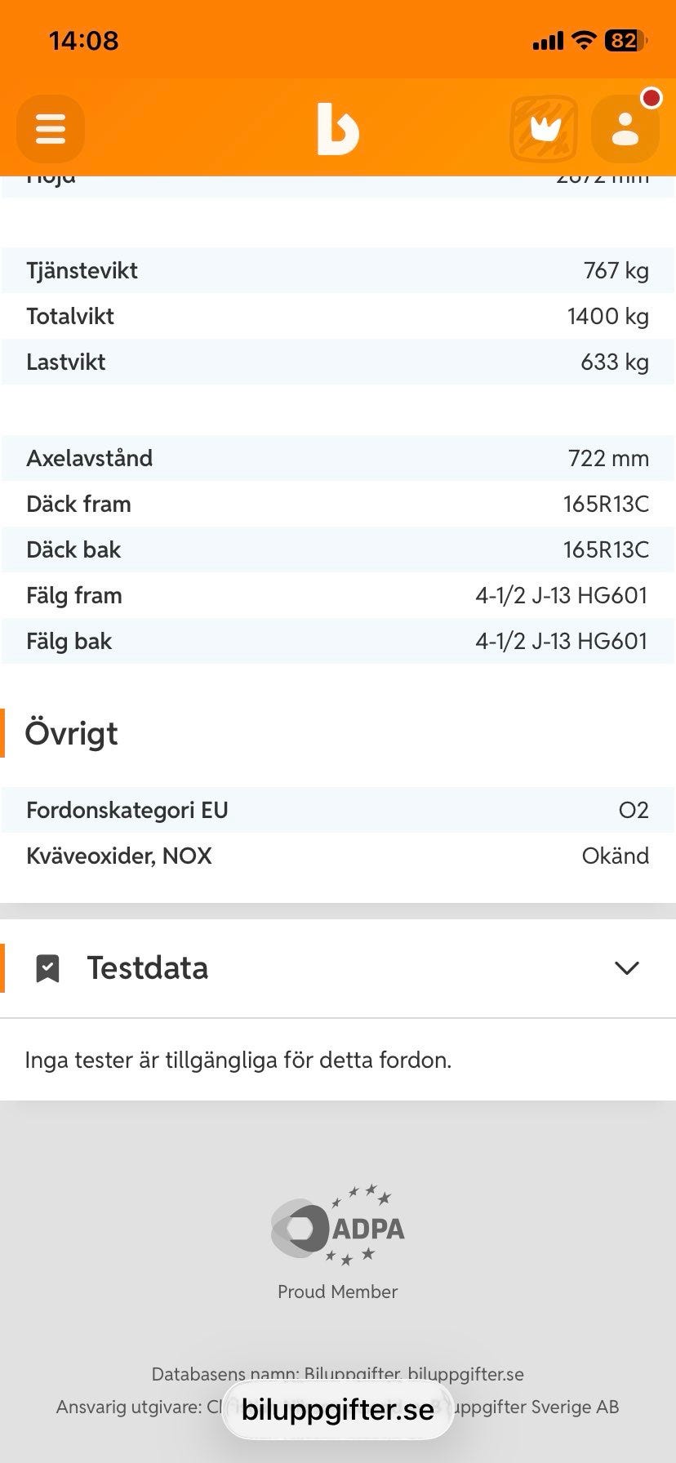Collapse the Testdata section chevron
The height and width of the screenshot is (1463, 676).
point(626,968)
